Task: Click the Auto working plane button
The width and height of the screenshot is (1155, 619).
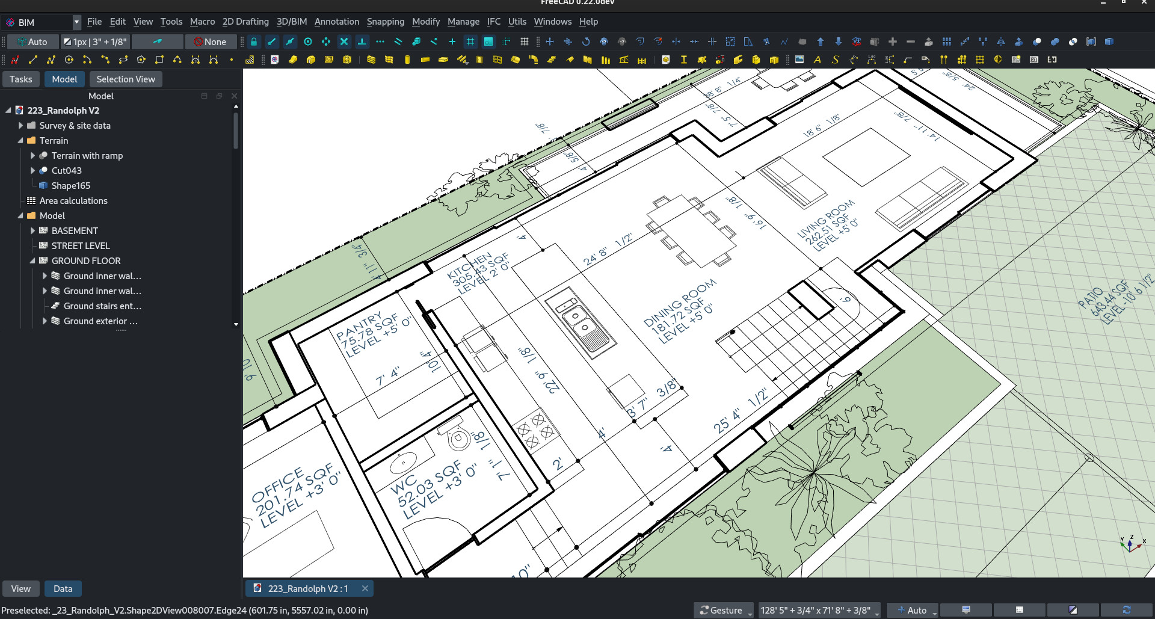Action: (33, 42)
